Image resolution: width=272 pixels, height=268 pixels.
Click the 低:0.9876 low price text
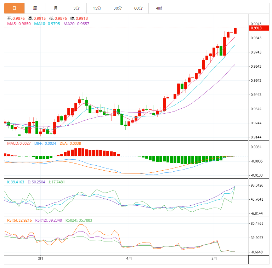[x=58, y=18]
